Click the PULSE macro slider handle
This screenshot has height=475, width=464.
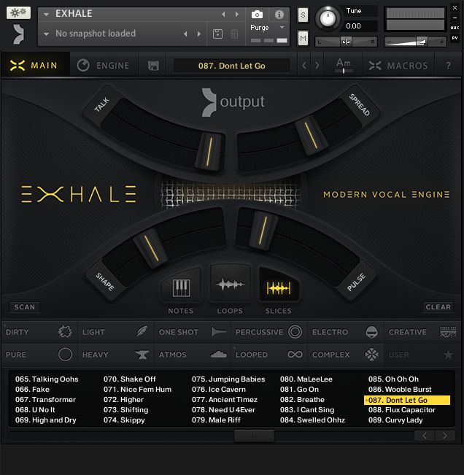coord(263,231)
